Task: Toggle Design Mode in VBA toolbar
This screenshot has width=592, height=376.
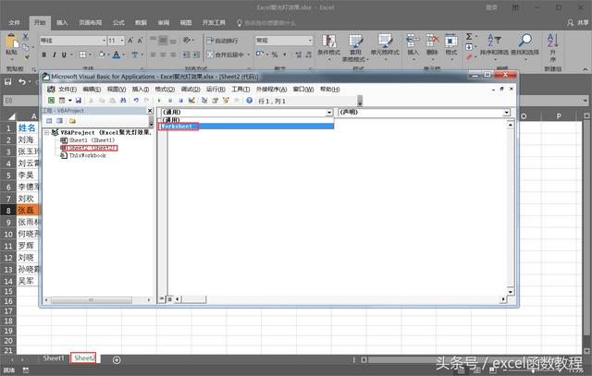Action: (191, 101)
